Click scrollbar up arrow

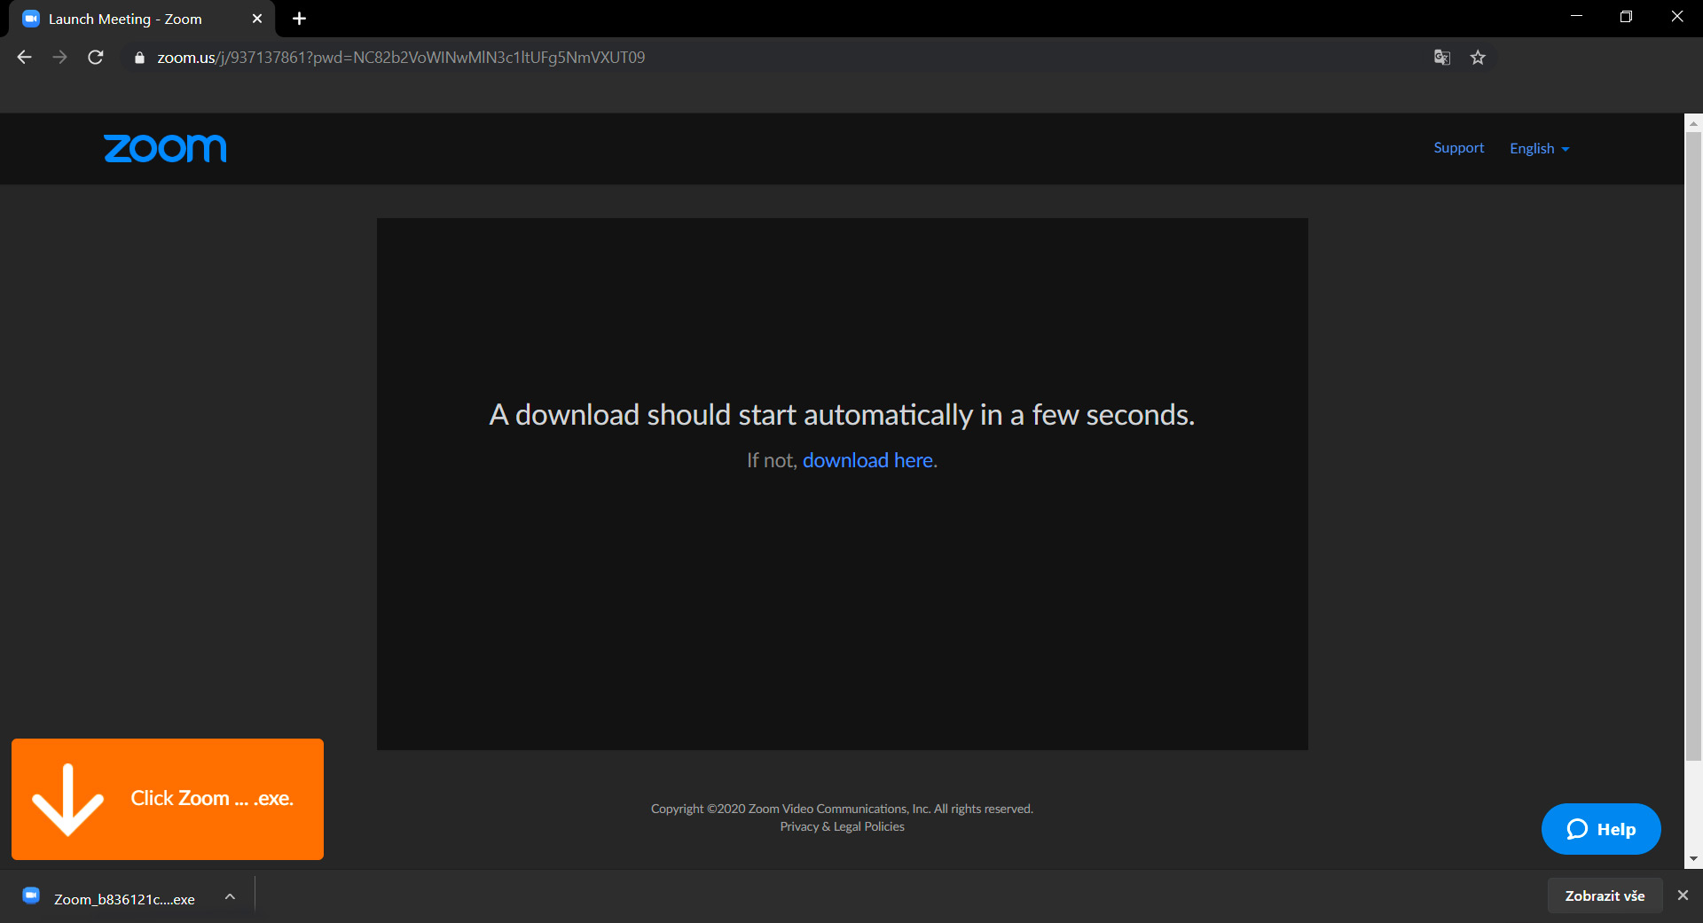(1693, 122)
